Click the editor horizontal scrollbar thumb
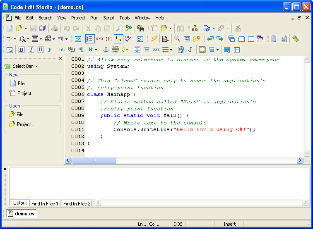 coord(94,160)
